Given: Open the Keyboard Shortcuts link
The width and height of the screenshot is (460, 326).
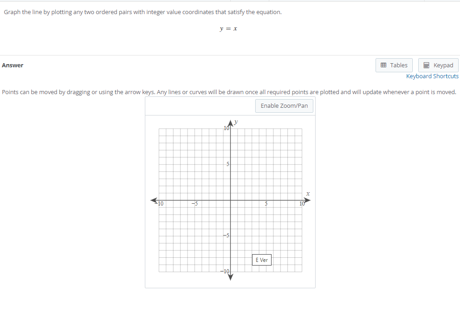Looking at the screenshot, I should click(432, 76).
